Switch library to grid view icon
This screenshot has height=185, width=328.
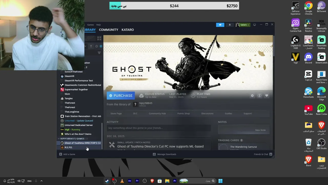tap(99, 38)
